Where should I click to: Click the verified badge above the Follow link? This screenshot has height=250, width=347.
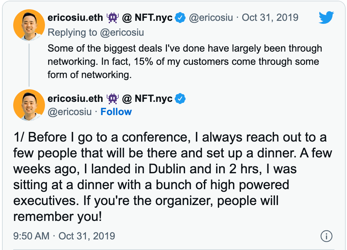point(180,99)
